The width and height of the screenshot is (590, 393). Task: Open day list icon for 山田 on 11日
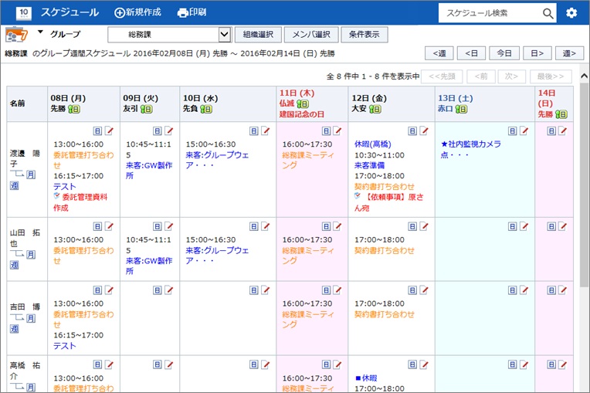click(x=326, y=226)
